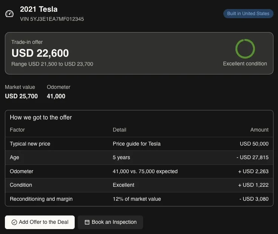
Task: Click the Age row label
Action: 14,157
